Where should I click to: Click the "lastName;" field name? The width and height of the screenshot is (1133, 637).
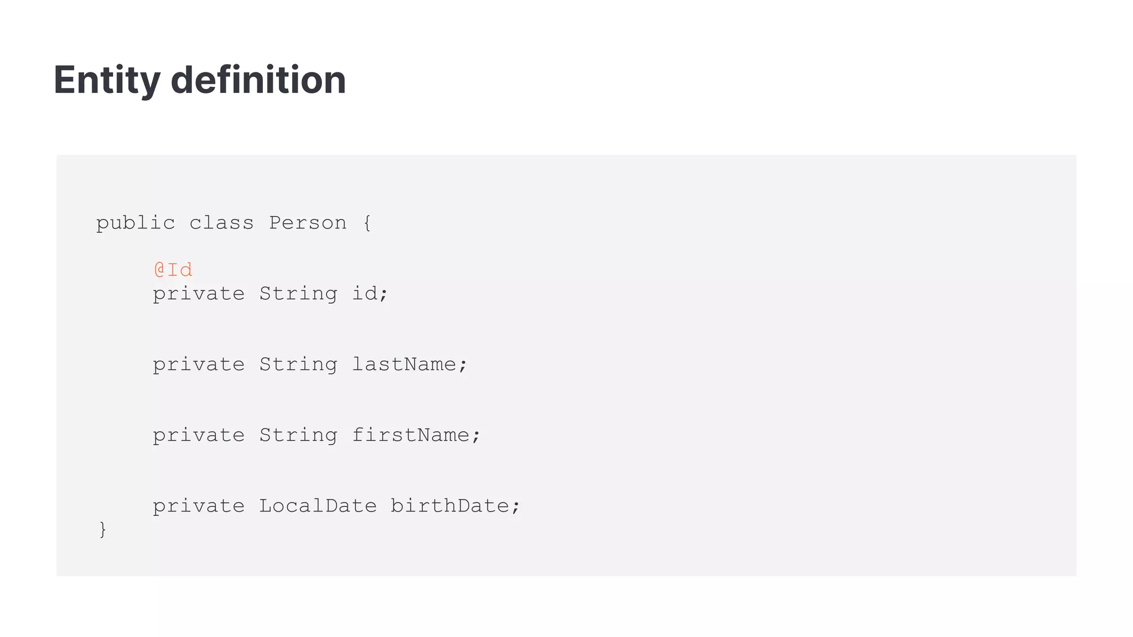pyautogui.click(x=410, y=364)
